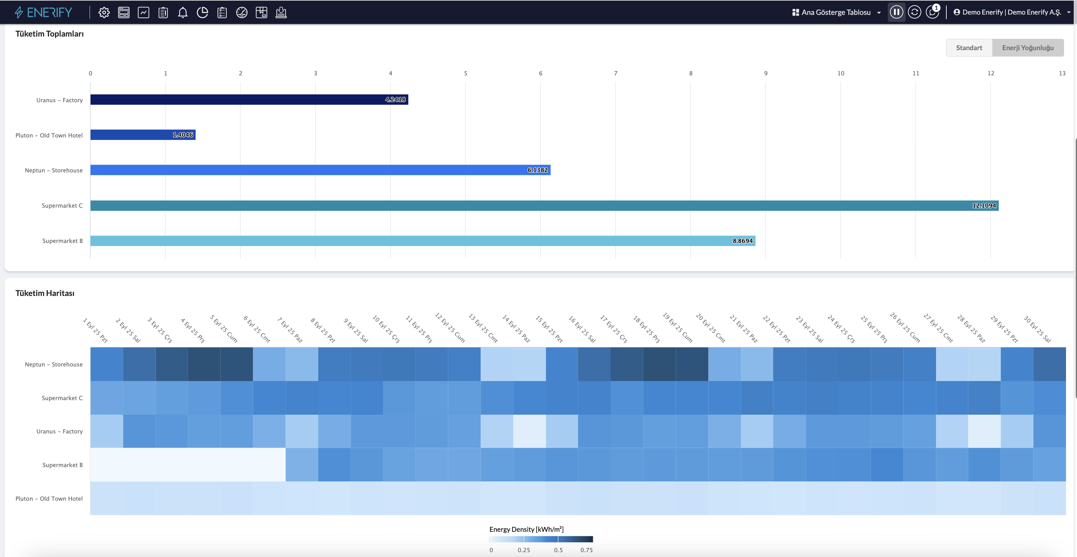The height and width of the screenshot is (557, 1077).
Task: Open the line chart analysis icon
Action: coord(143,13)
